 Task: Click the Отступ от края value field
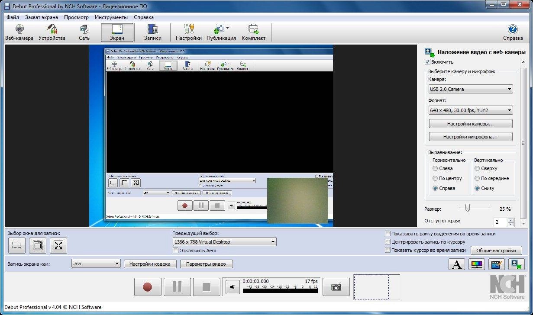coord(500,222)
